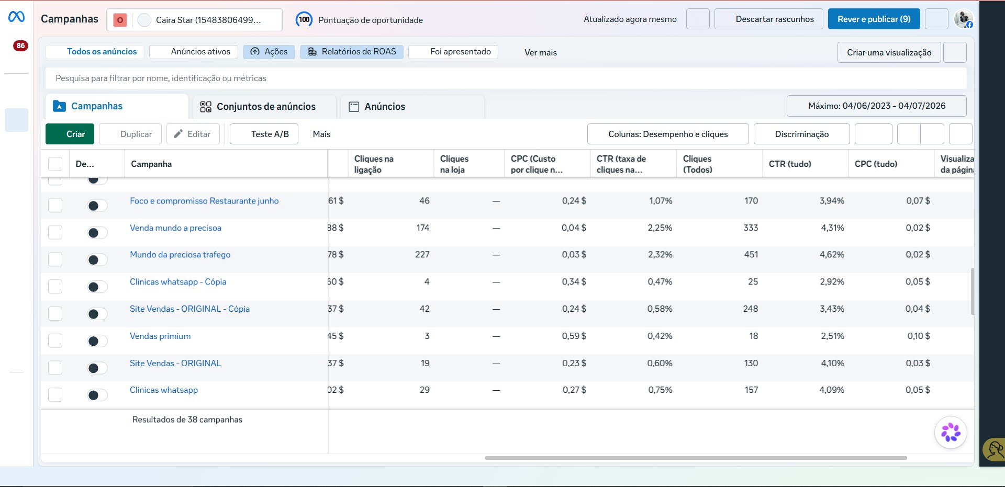Click Descartar rascunhos button
Screen dimensions: 1005x487
tap(768, 19)
